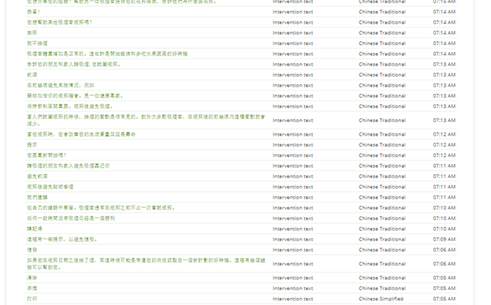This screenshot has width=491, height=305.
Task: Open the '無菸' entry link
Action: pos(32,32)
